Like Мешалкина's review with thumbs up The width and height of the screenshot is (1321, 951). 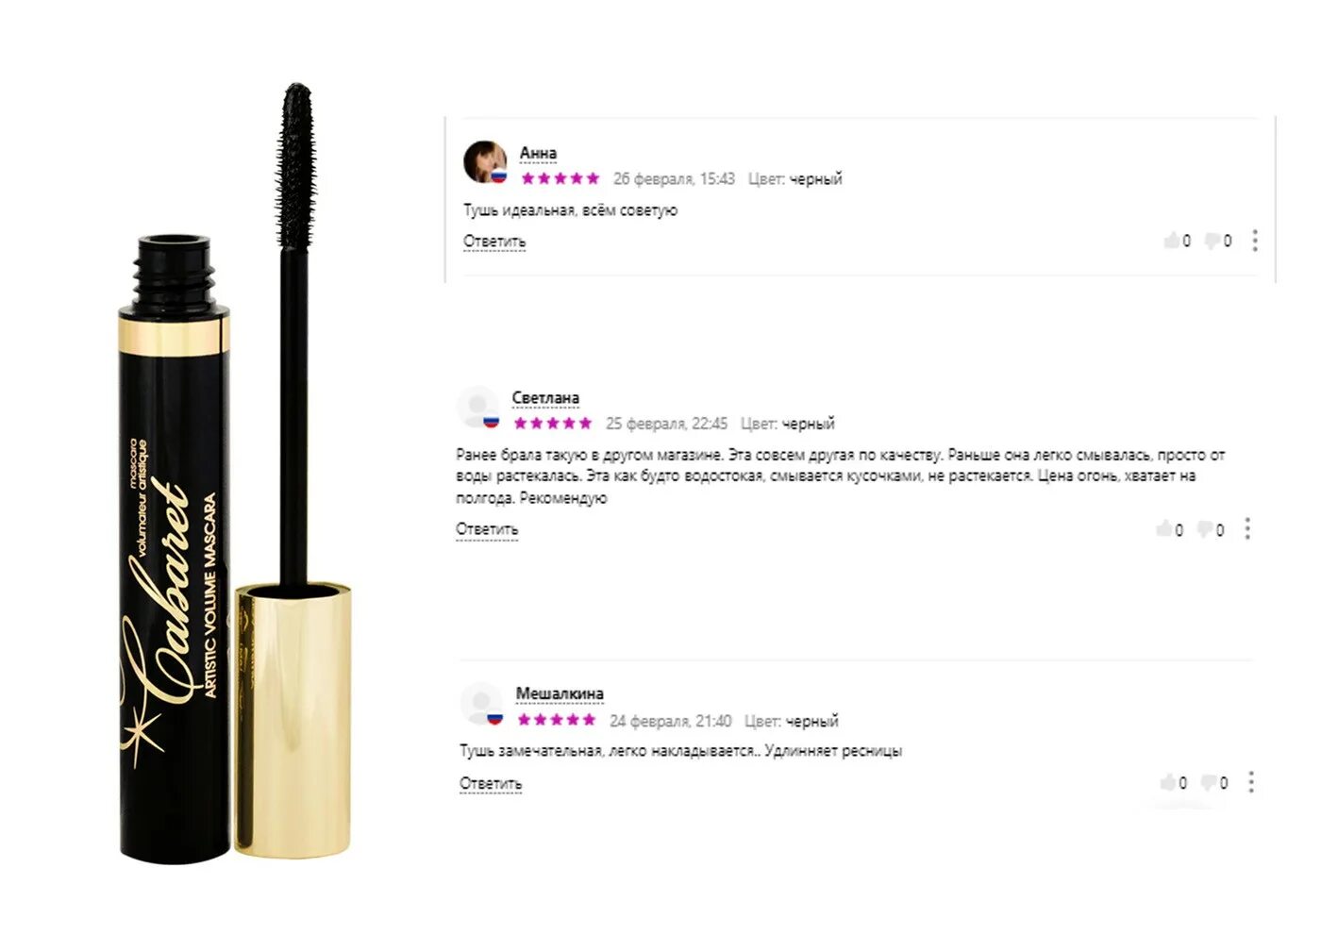coord(1168,782)
